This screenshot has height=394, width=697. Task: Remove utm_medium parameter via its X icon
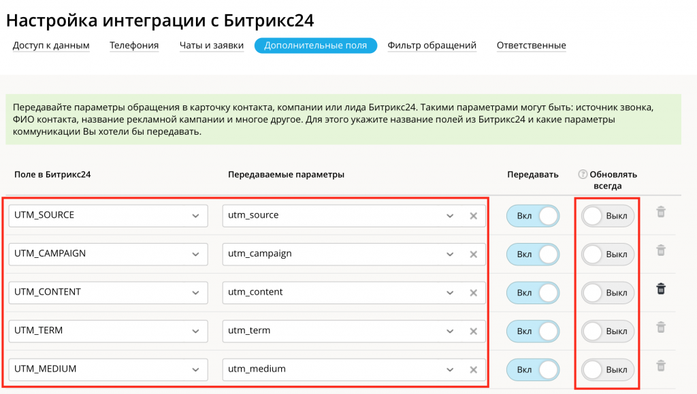click(473, 369)
